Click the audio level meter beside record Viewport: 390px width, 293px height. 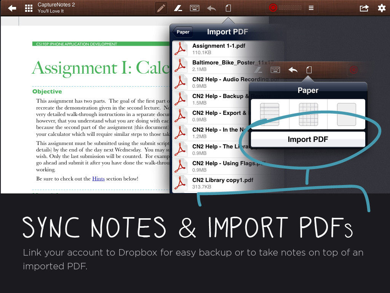[290, 8]
